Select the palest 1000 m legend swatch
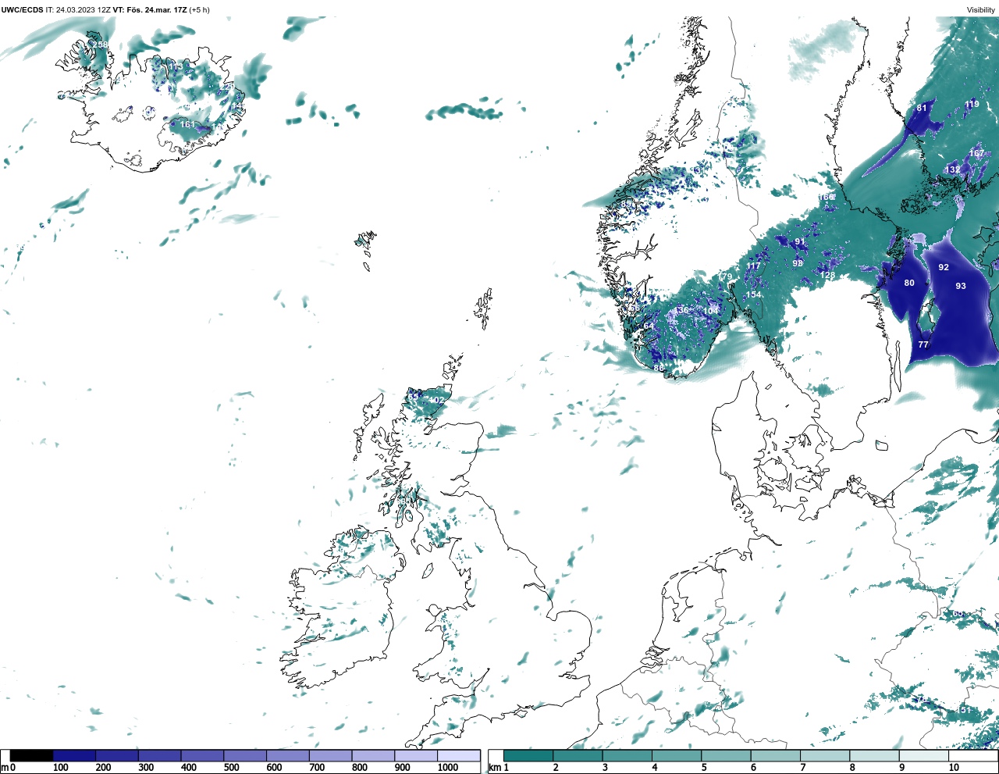 tap(458, 755)
